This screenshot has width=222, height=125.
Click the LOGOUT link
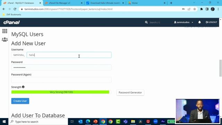[211, 22]
